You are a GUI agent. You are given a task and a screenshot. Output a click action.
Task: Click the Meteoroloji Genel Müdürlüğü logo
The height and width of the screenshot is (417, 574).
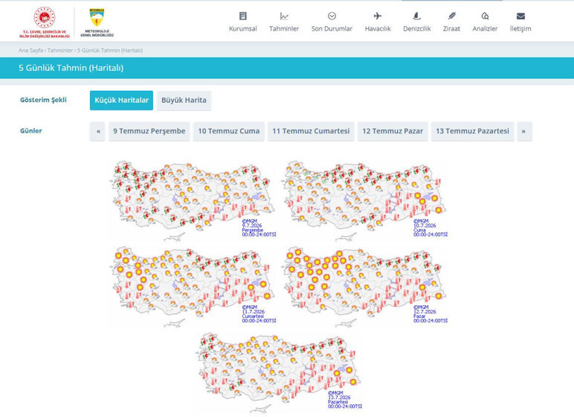coord(97,22)
